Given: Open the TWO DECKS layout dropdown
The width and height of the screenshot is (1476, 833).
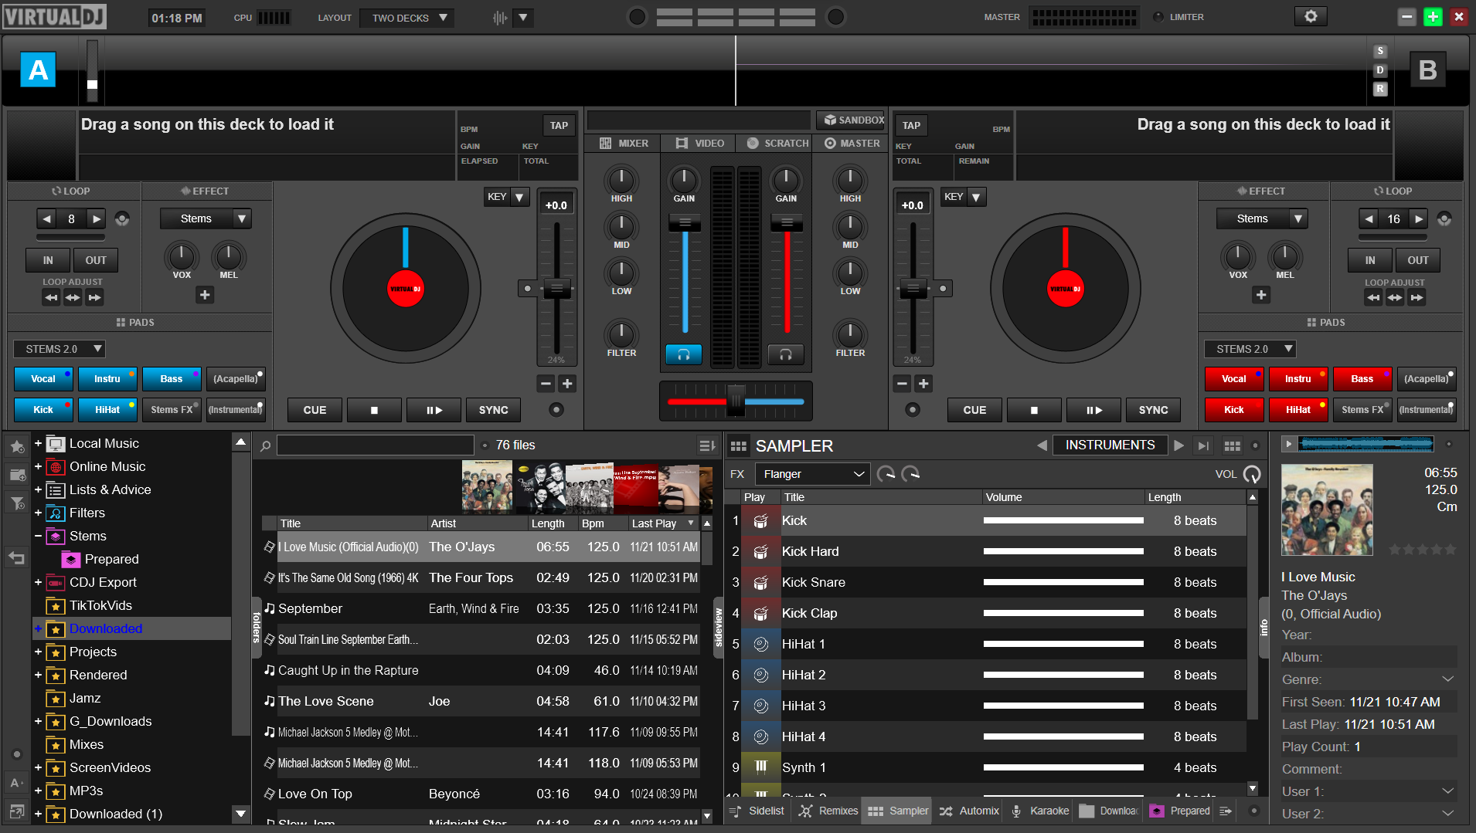Looking at the screenshot, I should [406, 16].
